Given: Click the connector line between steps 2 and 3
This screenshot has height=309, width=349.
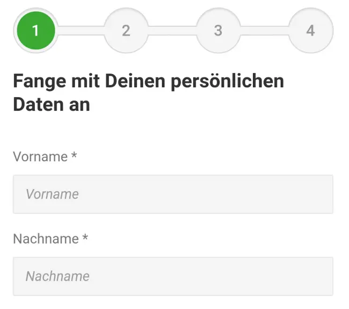Looking at the screenshot, I should pyautogui.click(x=172, y=31).
